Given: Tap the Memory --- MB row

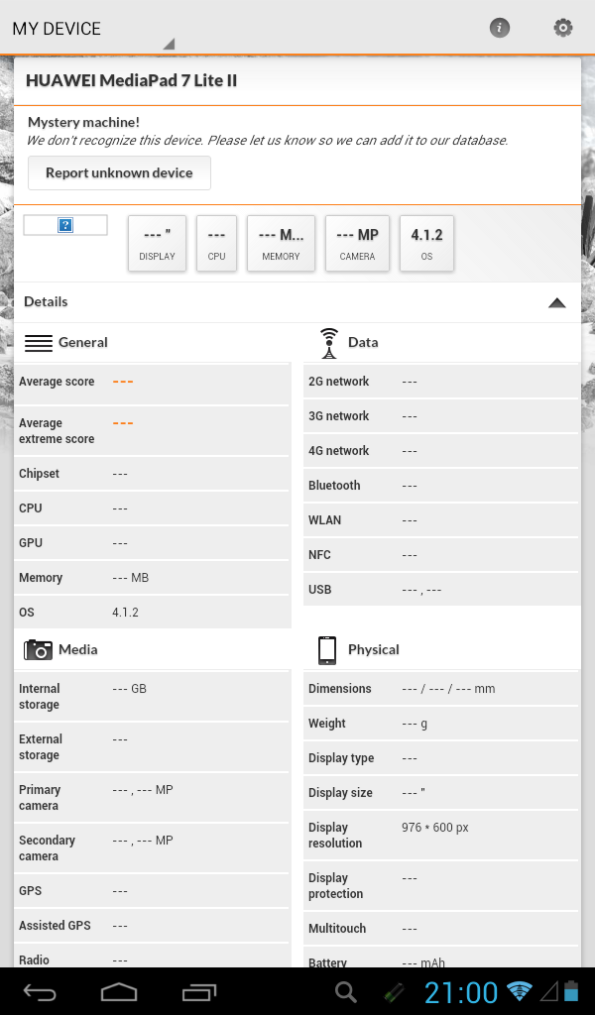Looking at the screenshot, I should pos(152,578).
